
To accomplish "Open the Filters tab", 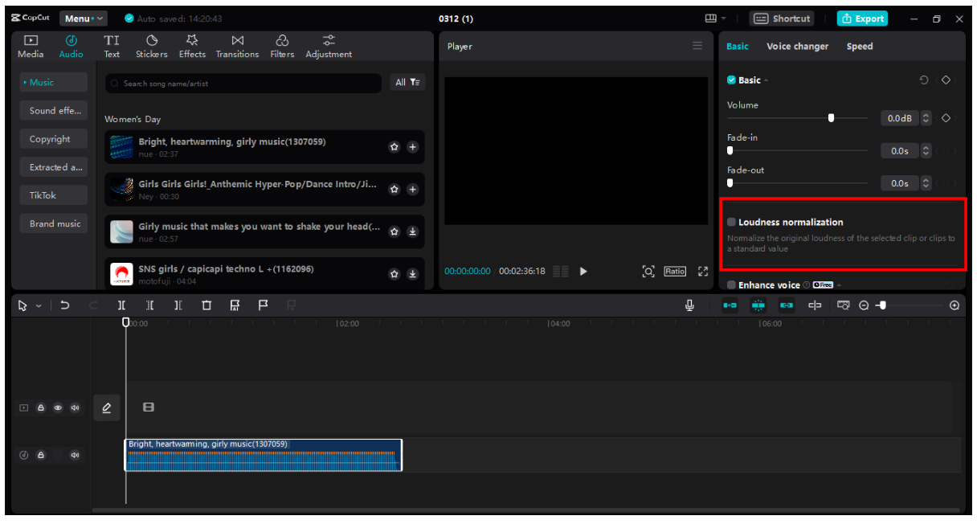I will tap(282, 47).
